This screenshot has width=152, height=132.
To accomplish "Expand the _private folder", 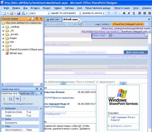I will [3, 34].
